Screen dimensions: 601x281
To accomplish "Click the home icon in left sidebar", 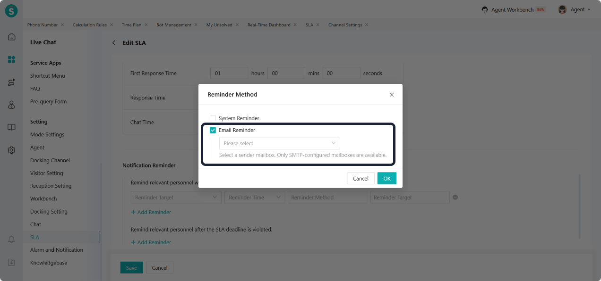I will point(12,37).
